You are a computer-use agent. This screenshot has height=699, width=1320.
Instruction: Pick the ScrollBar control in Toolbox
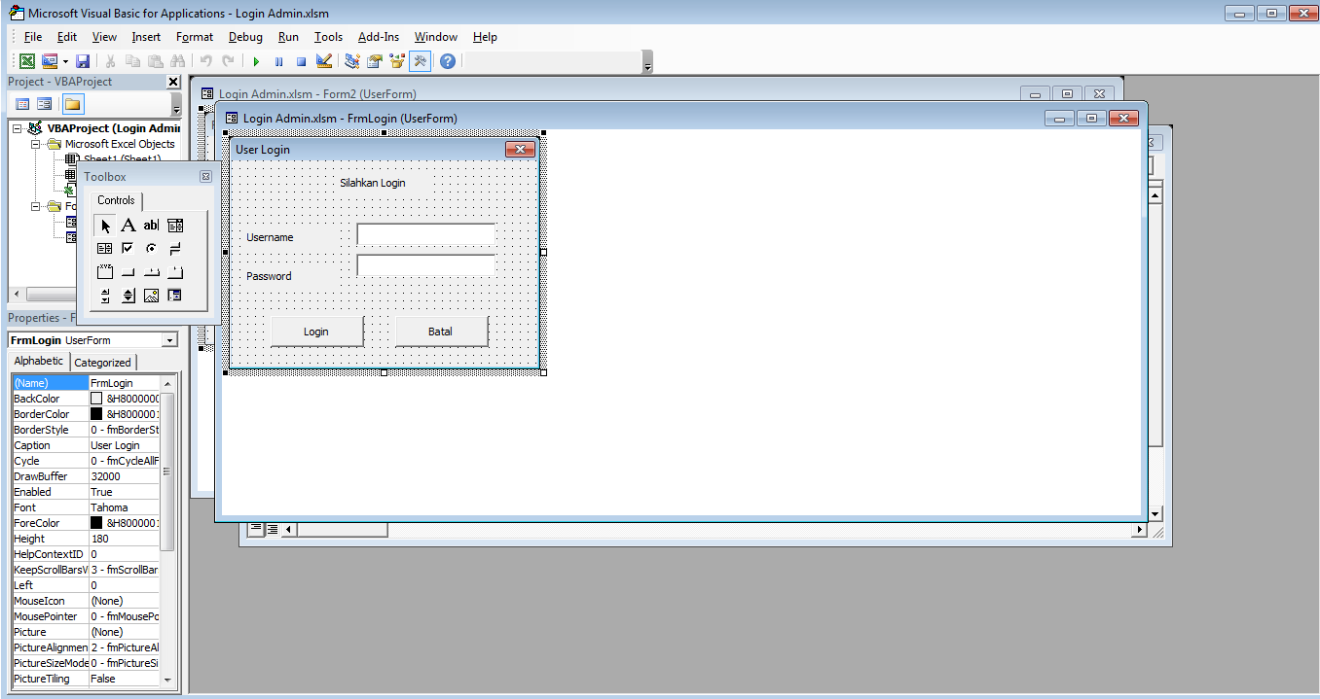pyautogui.click(x=105, y=296)
